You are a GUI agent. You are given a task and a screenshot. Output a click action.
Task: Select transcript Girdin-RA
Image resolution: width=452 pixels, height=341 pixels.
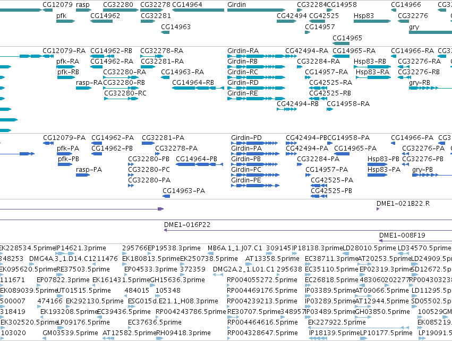coord(256,56)
